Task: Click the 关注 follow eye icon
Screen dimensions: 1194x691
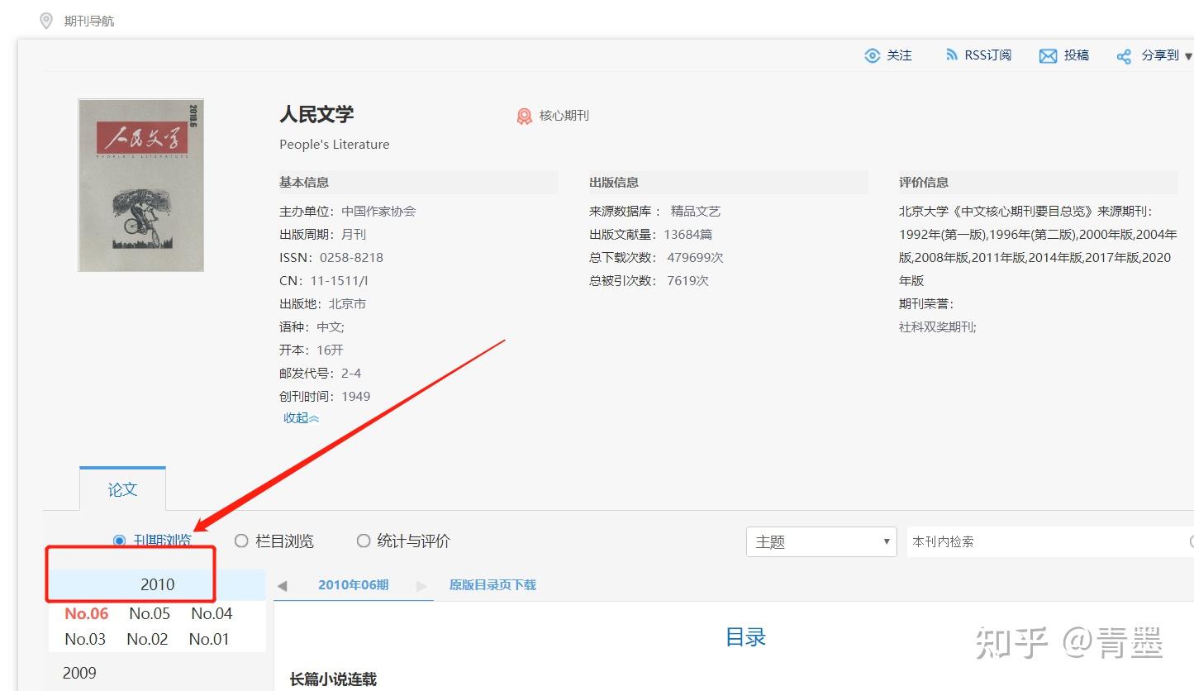Action: pos(873,55)
